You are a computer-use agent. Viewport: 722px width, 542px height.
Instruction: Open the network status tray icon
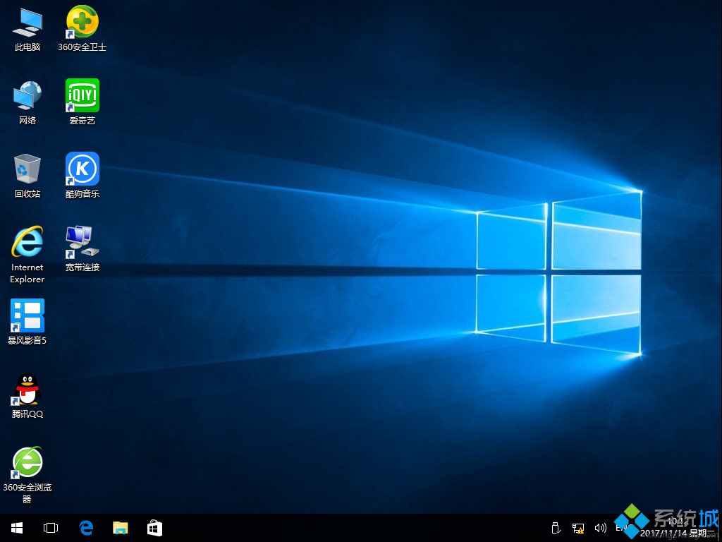578,528
